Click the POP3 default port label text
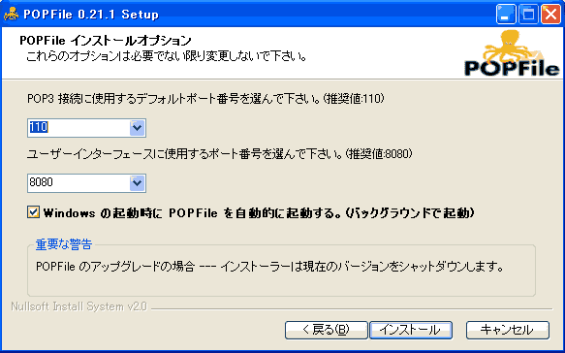This screenshot has height=353, width=565. pos(205,99)
